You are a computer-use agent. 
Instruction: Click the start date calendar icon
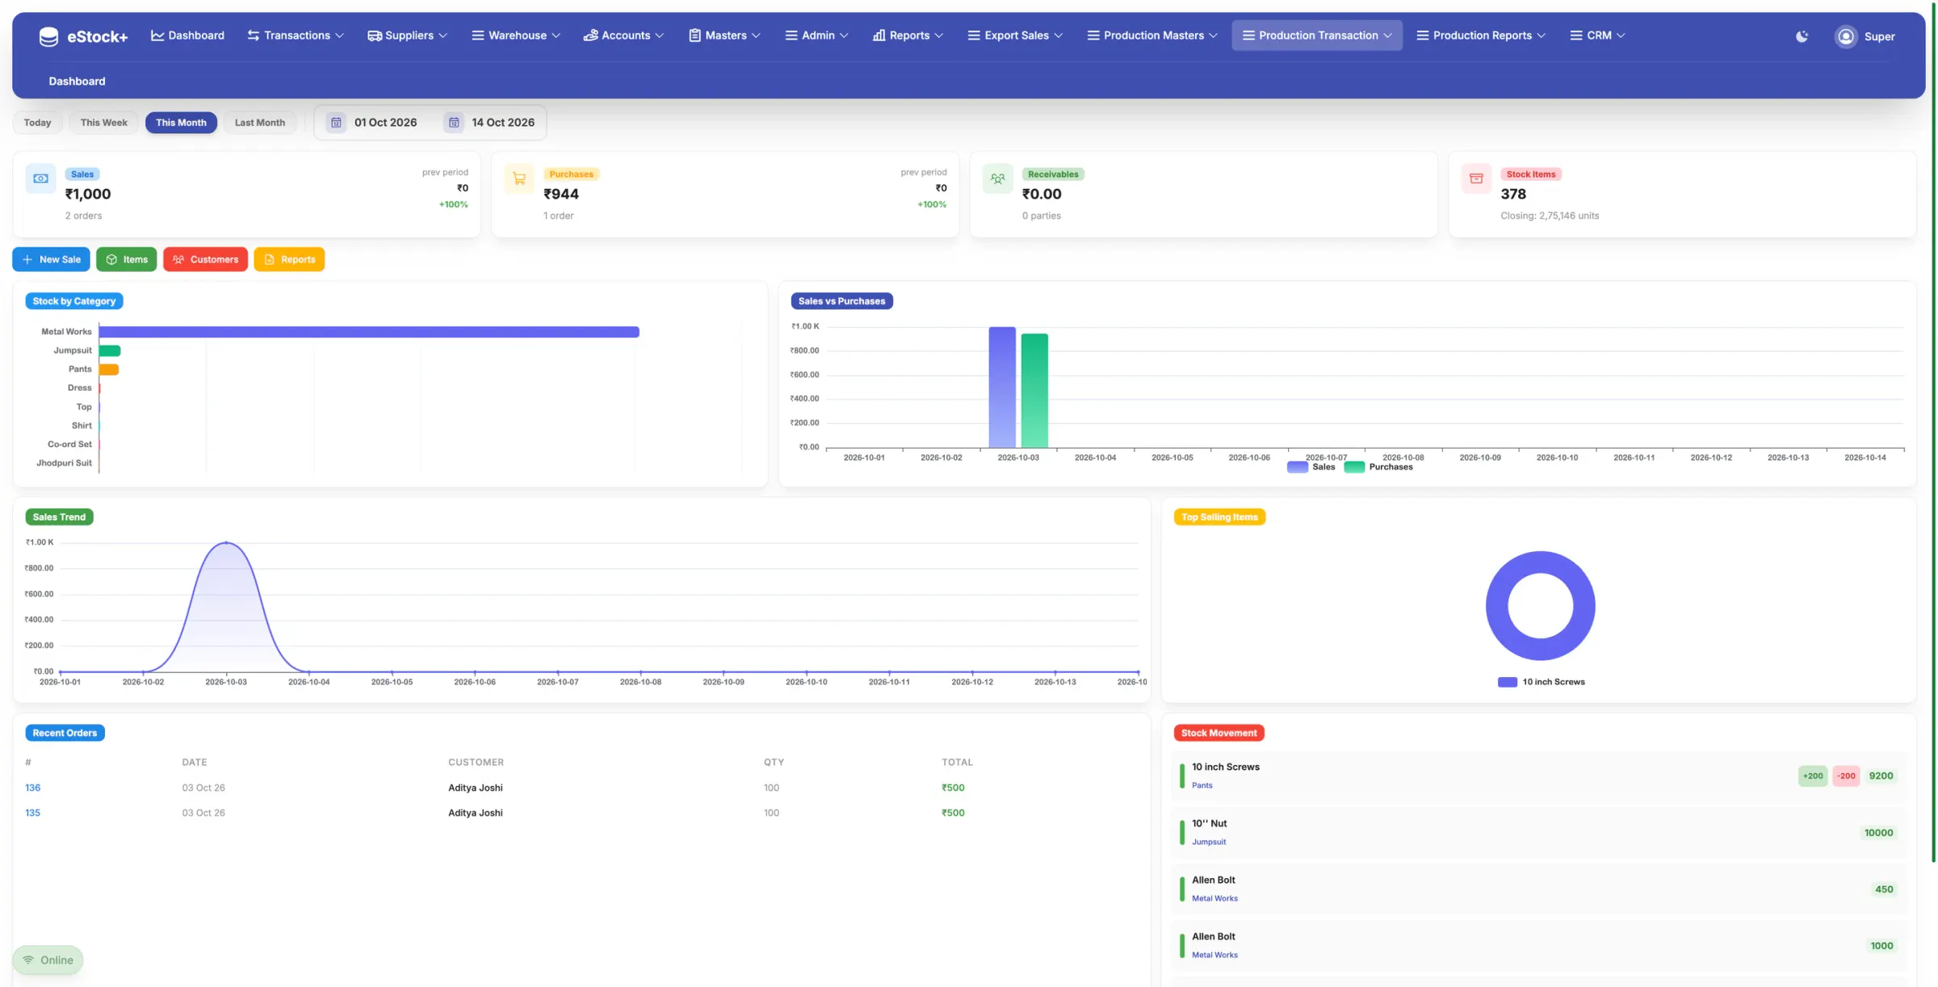pos(336,123)
